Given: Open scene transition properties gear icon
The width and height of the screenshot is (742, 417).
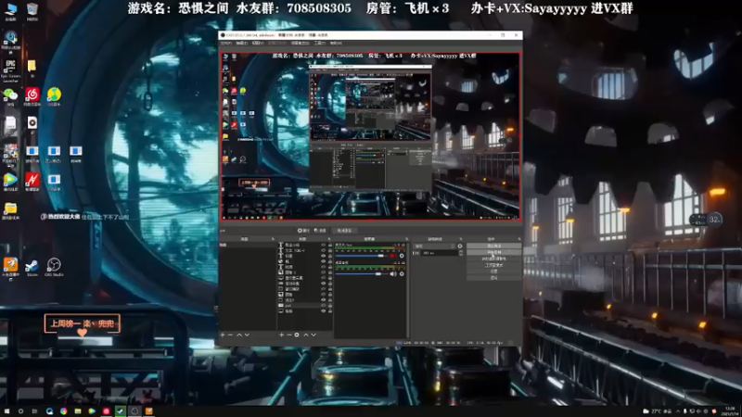Looking at the screenshot, I should pos(460,246).
